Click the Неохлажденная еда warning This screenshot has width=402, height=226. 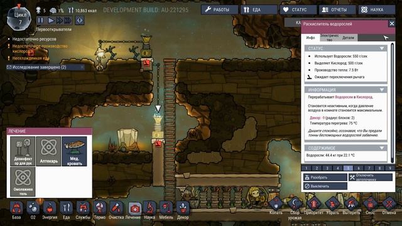click(30, 58)
